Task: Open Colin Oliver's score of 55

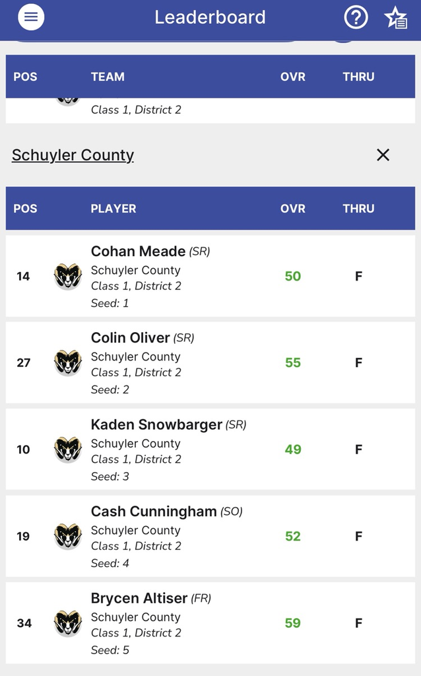Action: [x=293, y=362]
